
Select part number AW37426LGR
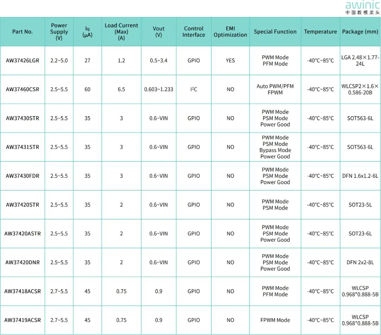(x=22, y=60)
